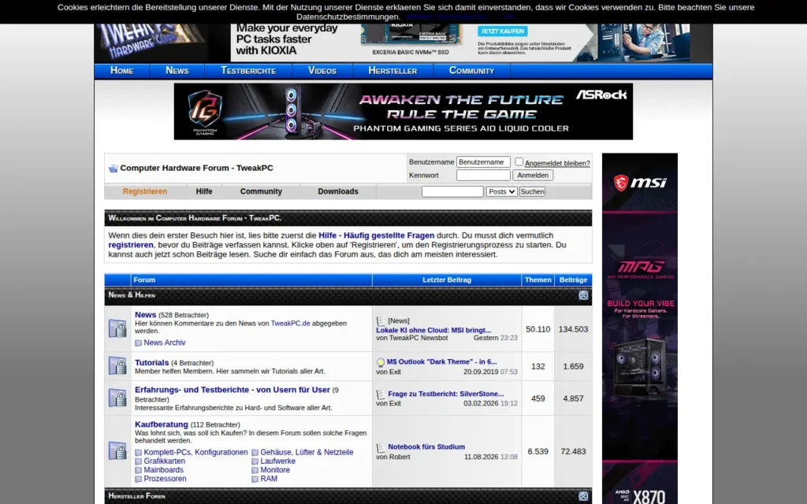The image size is (807, 504).
Task: Click the Themen column header
Action: [x=537, y=280]
